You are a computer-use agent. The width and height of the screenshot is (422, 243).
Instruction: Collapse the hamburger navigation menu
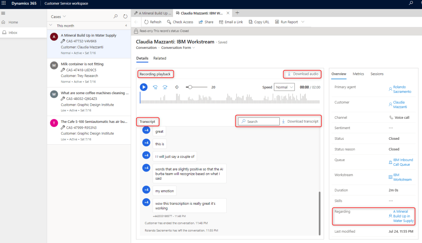[x=3, y=13]
